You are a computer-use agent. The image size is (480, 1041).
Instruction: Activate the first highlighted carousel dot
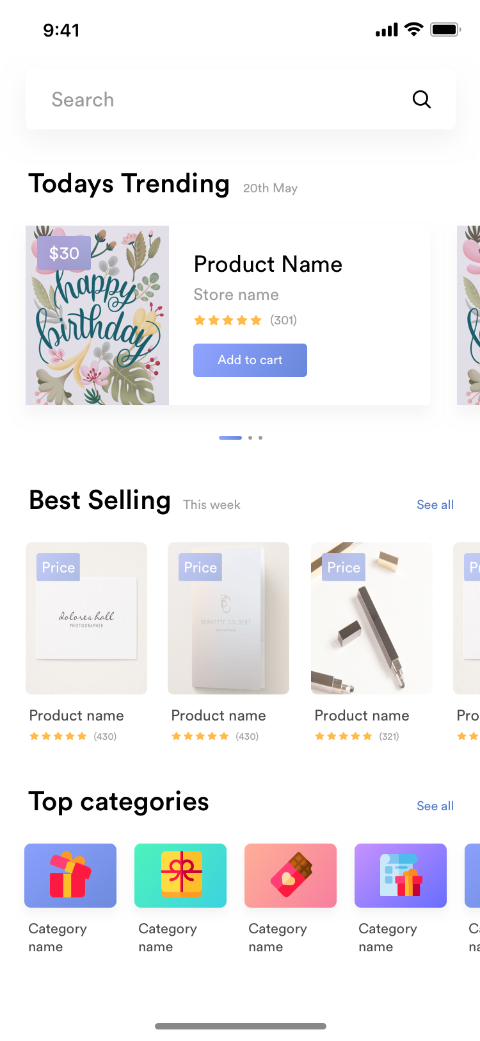[230, 438]
